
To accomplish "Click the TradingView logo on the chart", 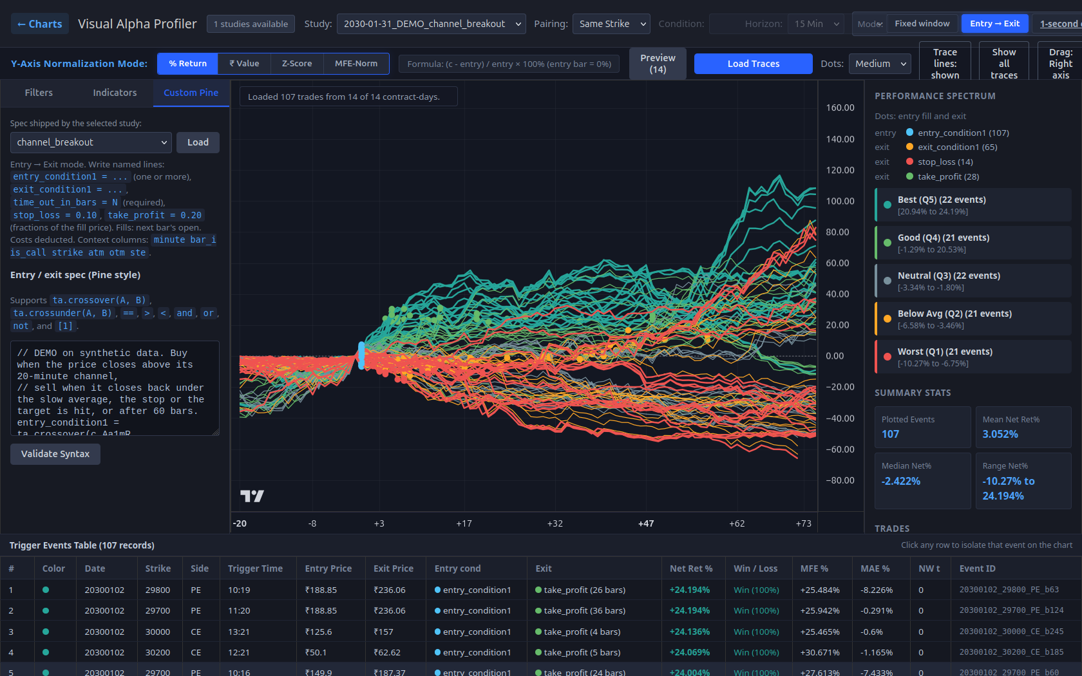I will click(252, 496).
